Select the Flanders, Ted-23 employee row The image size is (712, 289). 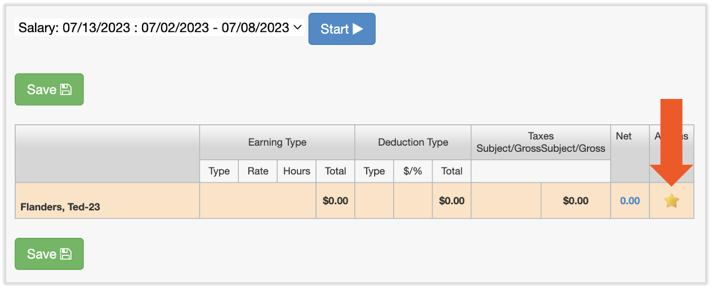(x=60, y=207)
